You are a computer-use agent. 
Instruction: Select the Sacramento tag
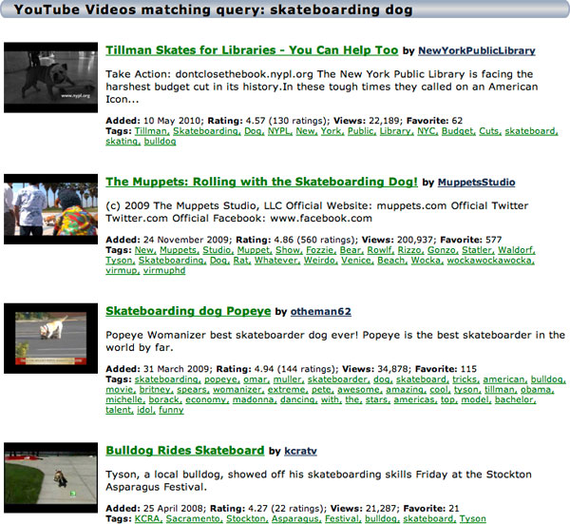click(195, 518)
